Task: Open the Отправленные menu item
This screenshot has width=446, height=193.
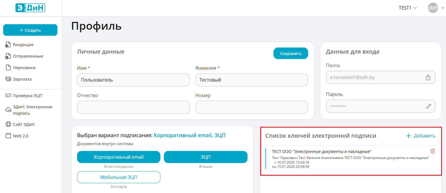Action: [28, 56]
